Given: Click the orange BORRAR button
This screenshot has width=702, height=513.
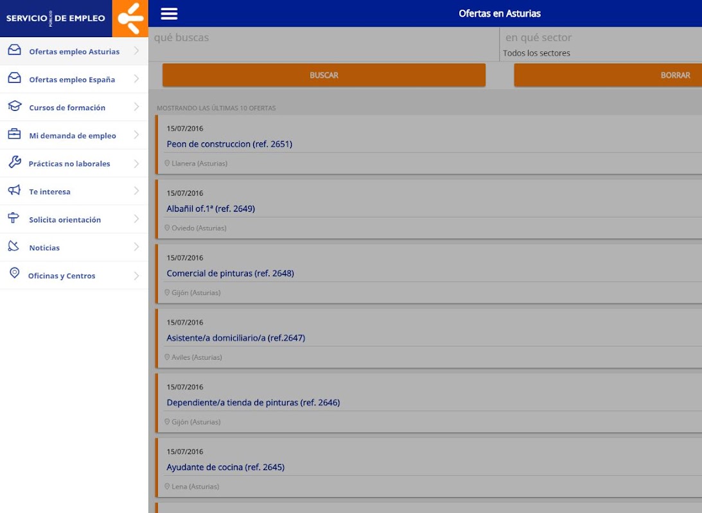Looking at the screenshot, I should tap(608, 75).
